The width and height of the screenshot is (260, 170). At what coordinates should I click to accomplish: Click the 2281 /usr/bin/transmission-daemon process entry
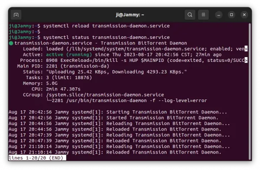pos(129,101)
